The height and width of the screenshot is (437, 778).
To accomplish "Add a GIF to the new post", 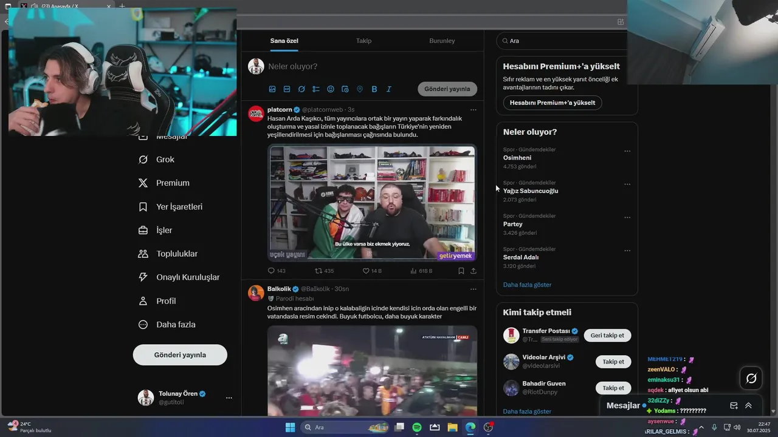I will (287, 89).
